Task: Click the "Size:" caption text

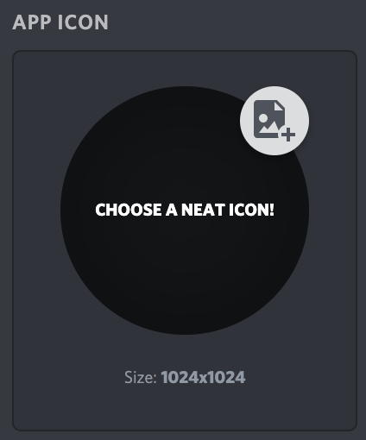Action: point(141,377)
